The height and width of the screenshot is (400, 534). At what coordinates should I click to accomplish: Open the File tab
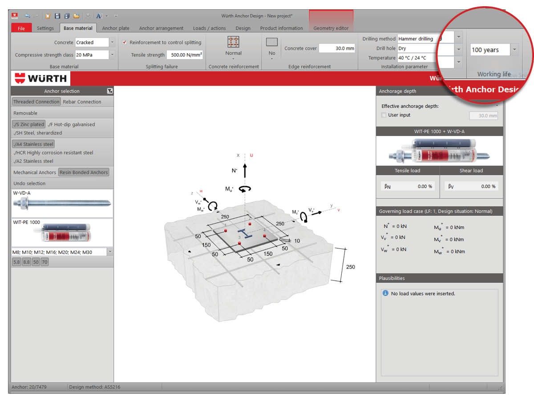point(21,28)
